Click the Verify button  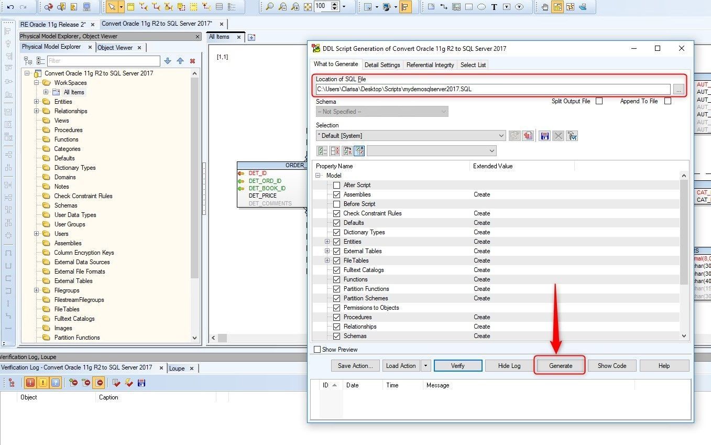click(458, 366)
